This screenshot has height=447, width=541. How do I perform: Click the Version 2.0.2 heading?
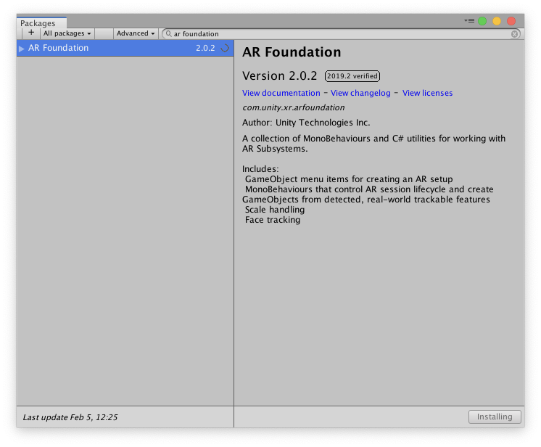point(279,75)
